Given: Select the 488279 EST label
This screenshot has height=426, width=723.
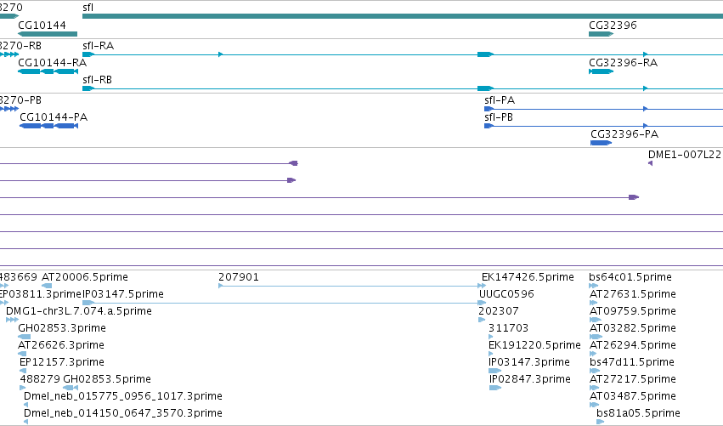Looking at the screenshot, I should (40, 379).
